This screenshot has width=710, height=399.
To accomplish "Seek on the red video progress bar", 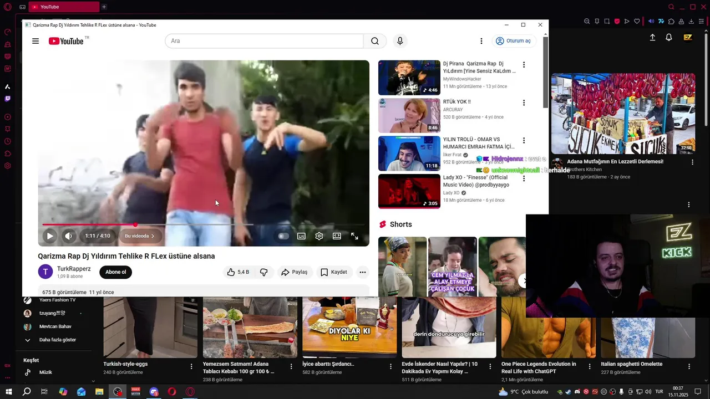I will coord(203,224).
